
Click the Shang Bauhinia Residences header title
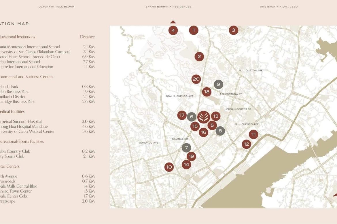168,7
